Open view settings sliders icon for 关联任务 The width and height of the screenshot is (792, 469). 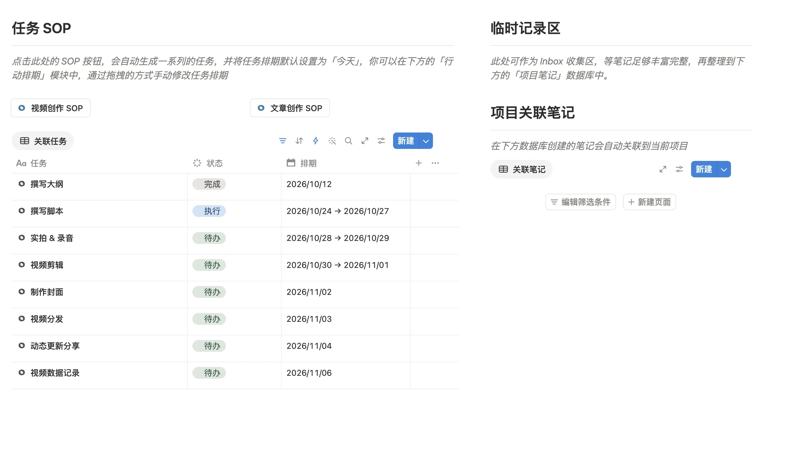[381, 141]
